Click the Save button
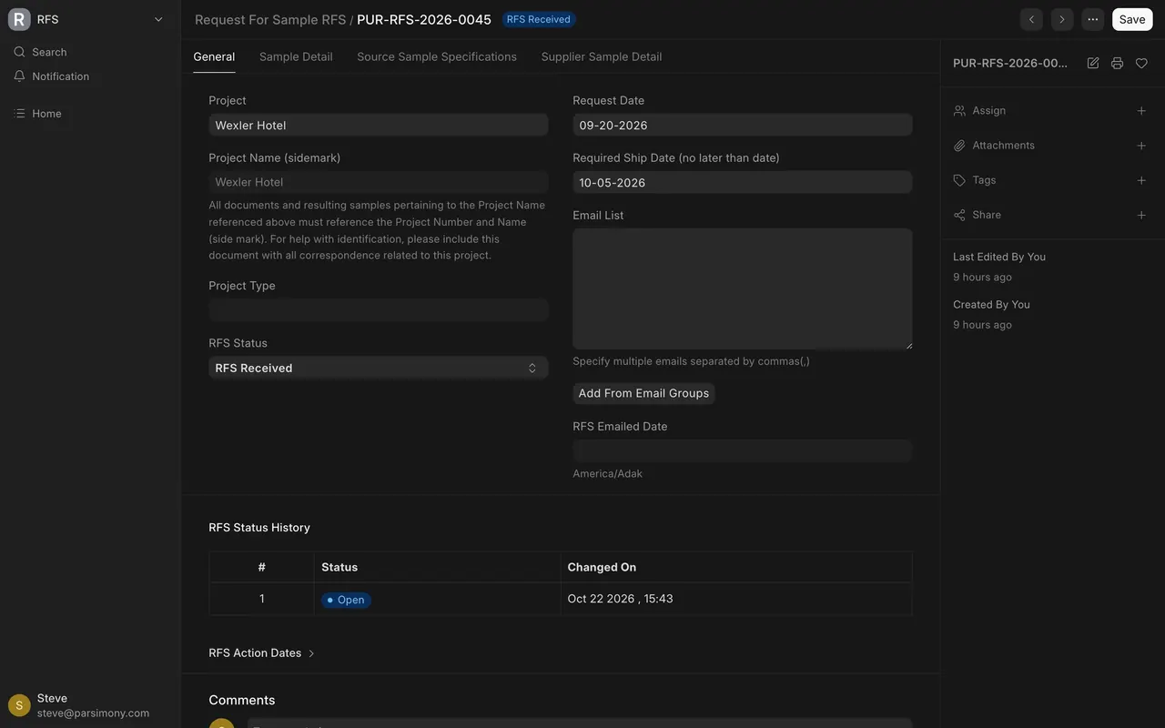 pyautogui.click(x=1132, y=19)
